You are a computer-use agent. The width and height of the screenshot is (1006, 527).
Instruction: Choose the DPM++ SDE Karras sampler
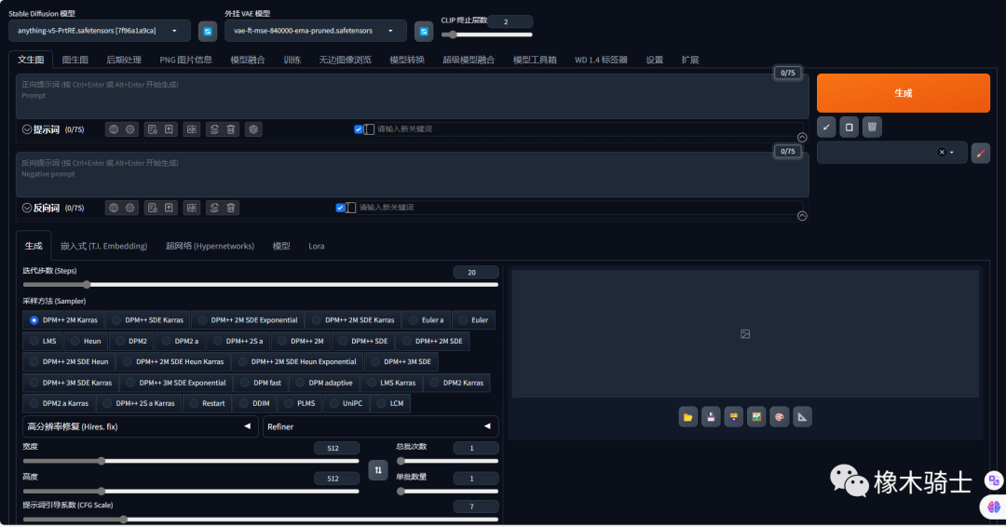tap(148, 320)
